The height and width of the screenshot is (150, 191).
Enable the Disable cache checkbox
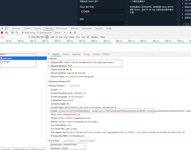[38, 33]
